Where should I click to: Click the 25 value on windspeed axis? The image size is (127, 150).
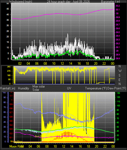[x=8, y=31]
